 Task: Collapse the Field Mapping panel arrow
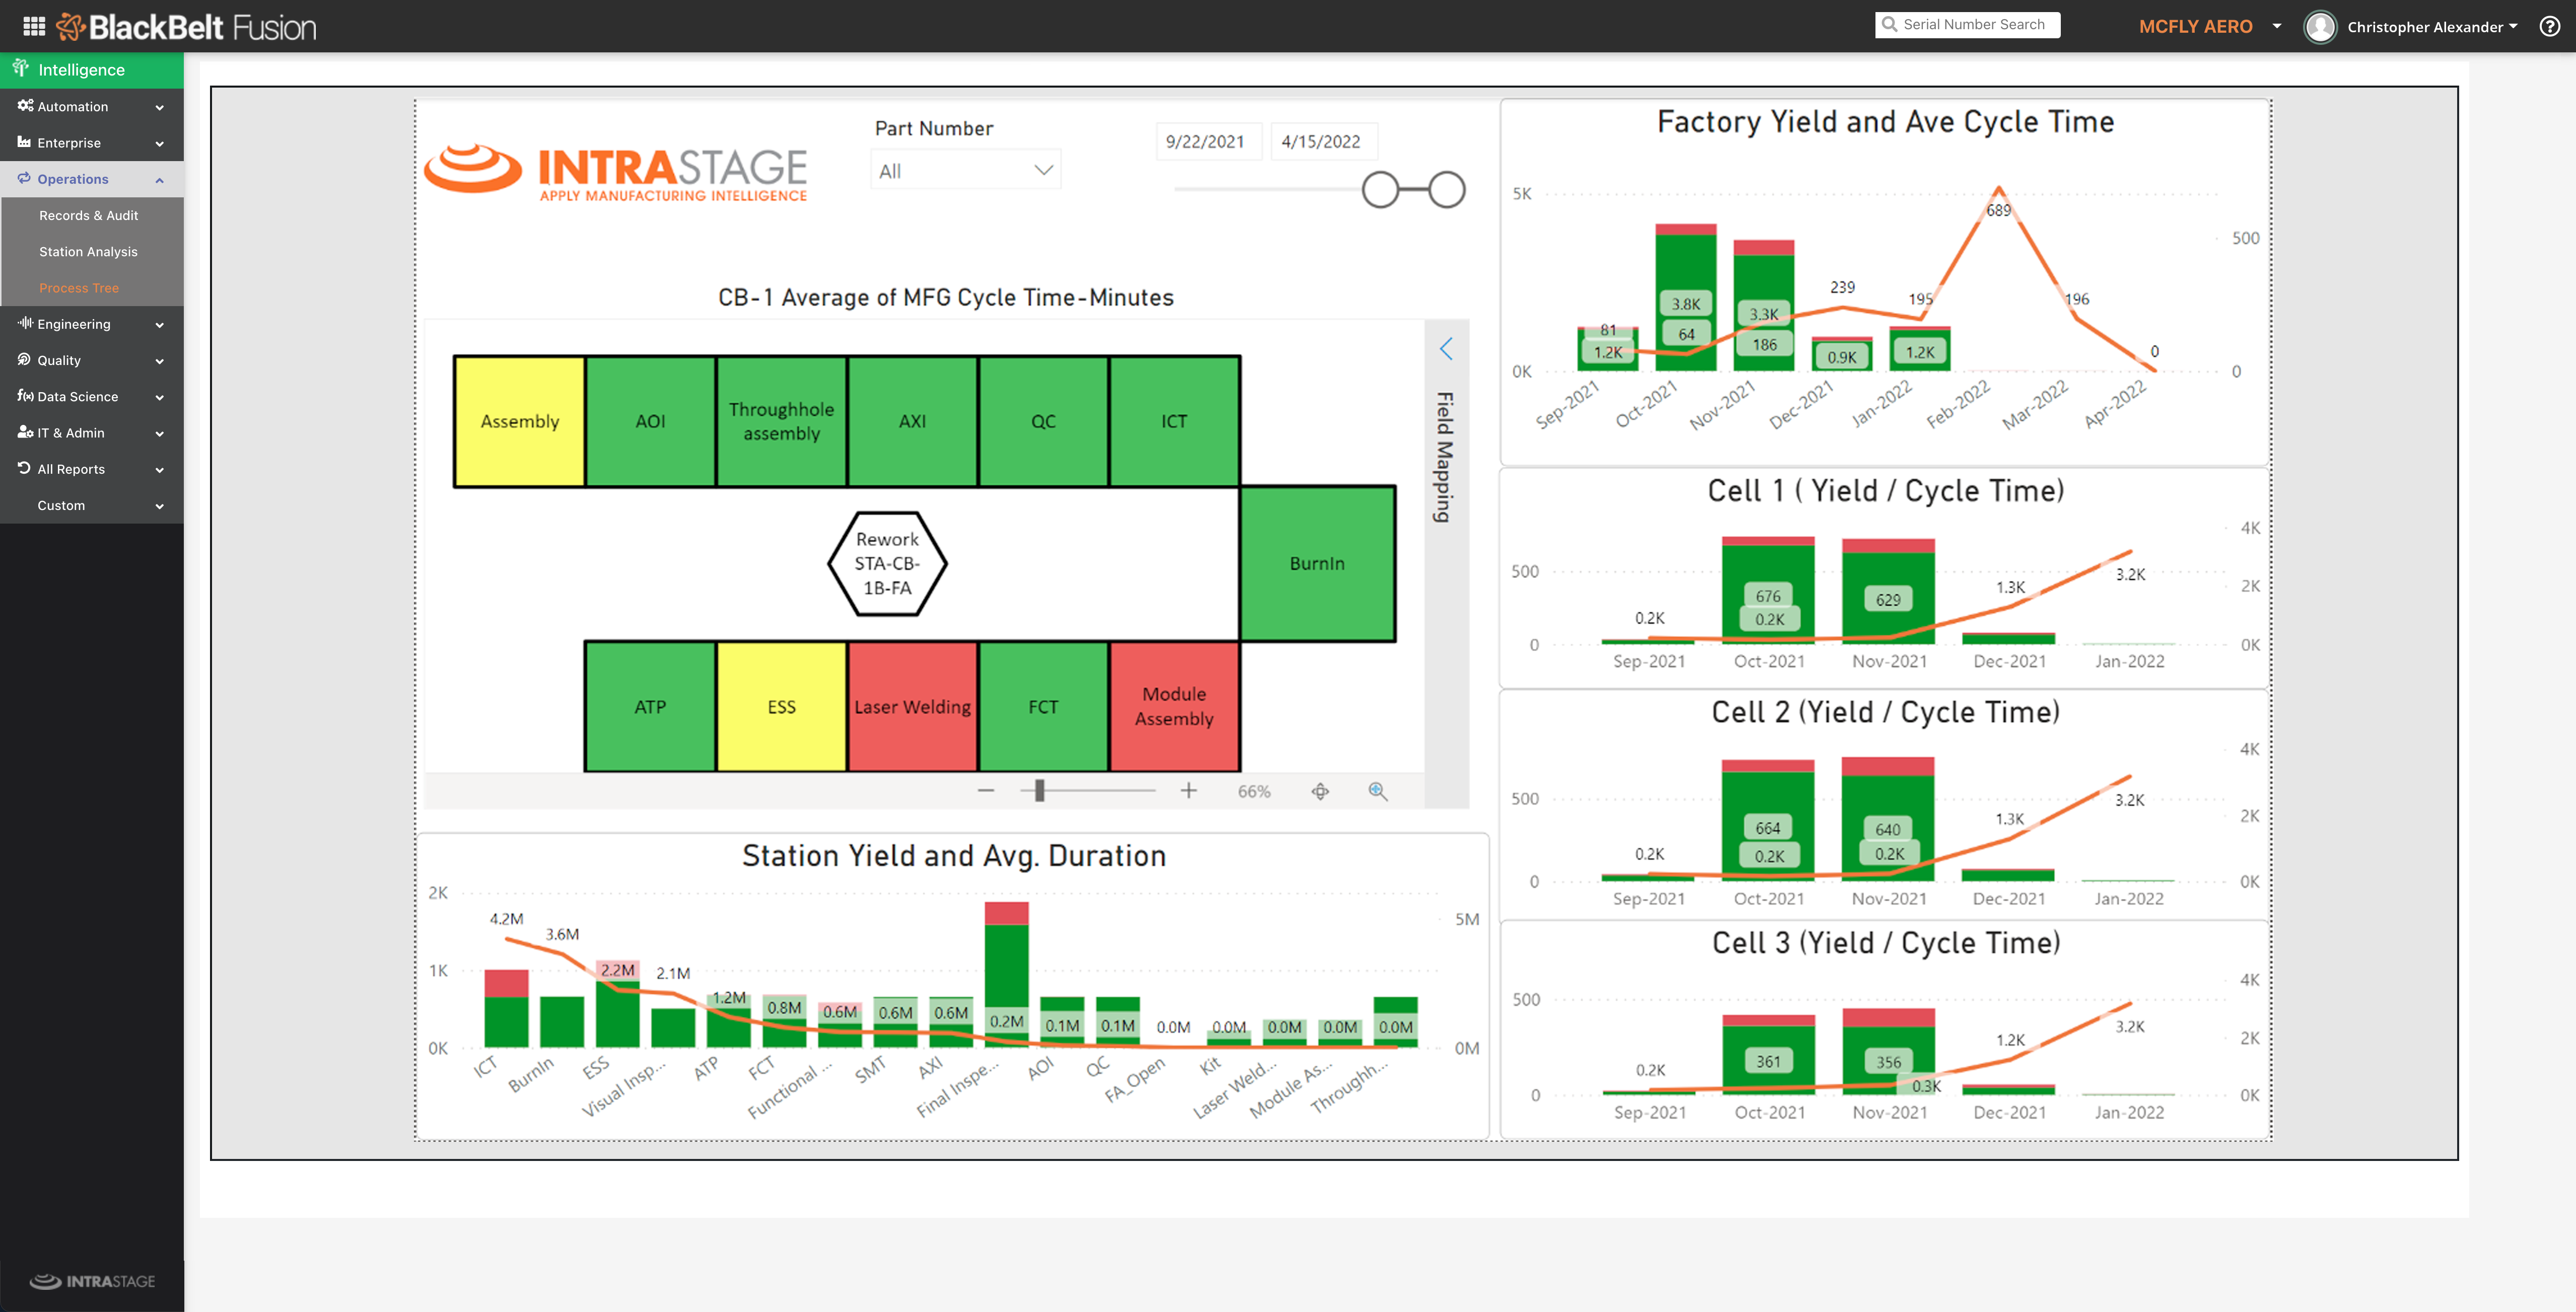[x=1446, y=349]
